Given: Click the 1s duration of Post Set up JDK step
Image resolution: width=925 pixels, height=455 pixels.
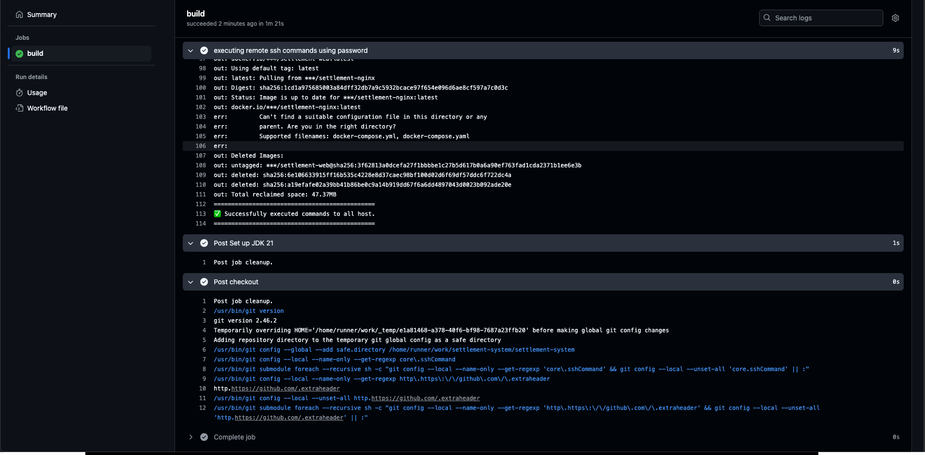Looking at the screenshot, I should point(896,243).
